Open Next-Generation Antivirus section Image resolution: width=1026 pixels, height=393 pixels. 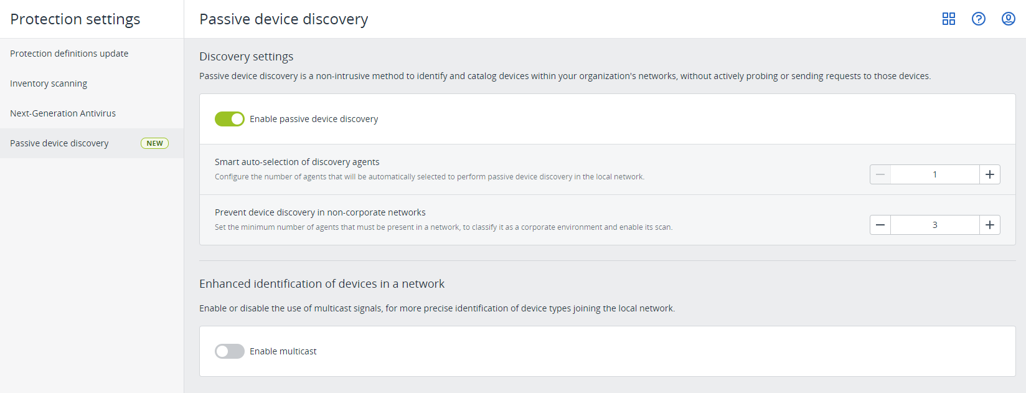[92, 113]
